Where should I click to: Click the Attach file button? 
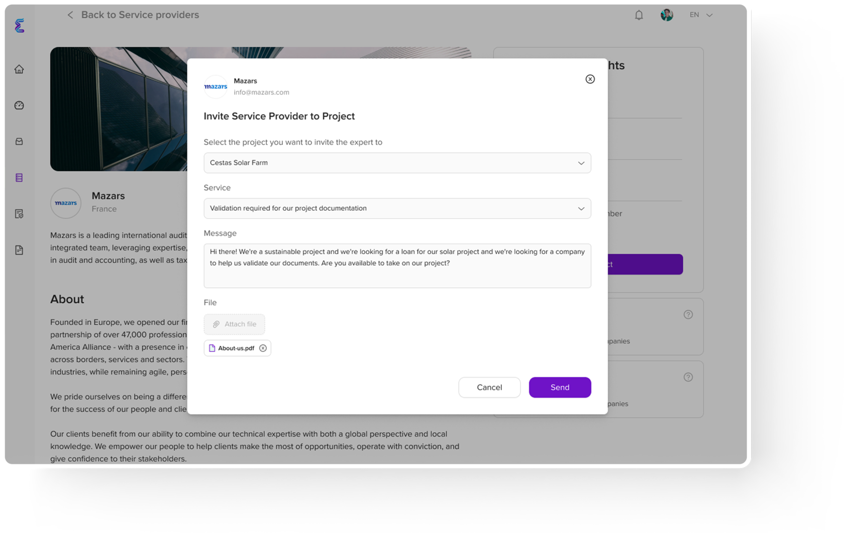[x=234, y=324]
